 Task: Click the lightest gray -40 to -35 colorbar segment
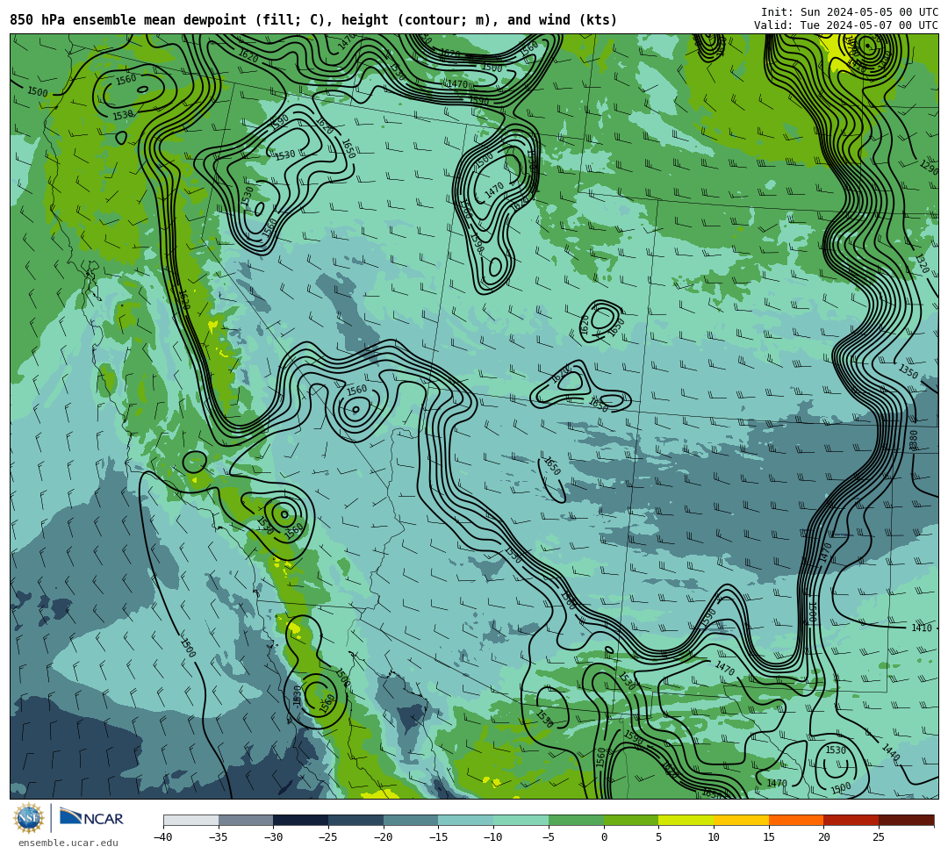[x=191, y=820]
